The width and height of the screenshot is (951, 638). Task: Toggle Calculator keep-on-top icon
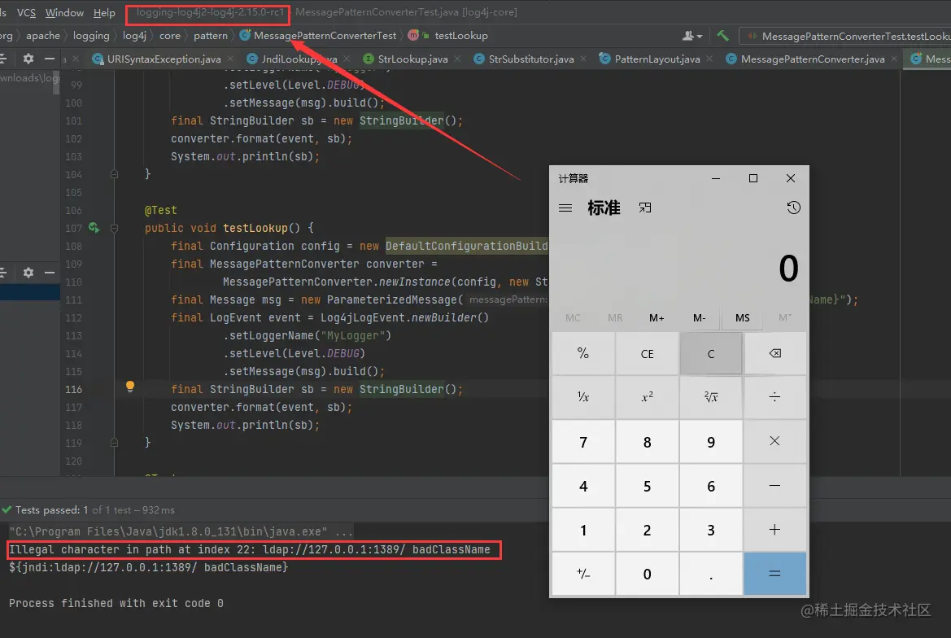click(x=645, y=208)
